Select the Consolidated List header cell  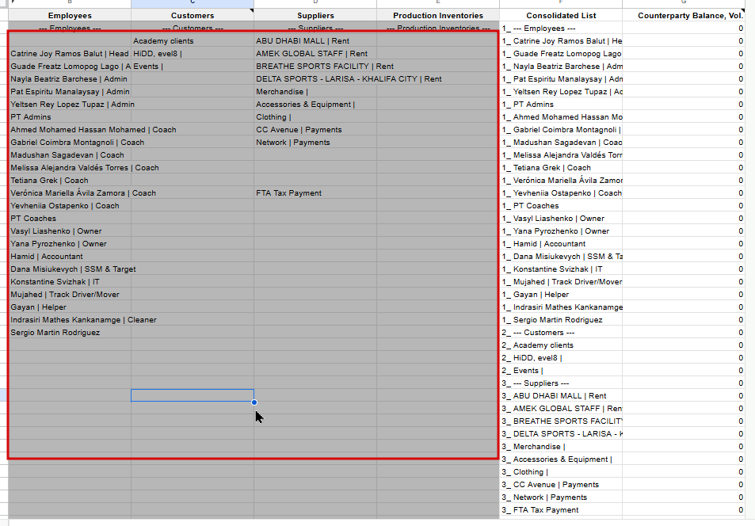[561, 15]
